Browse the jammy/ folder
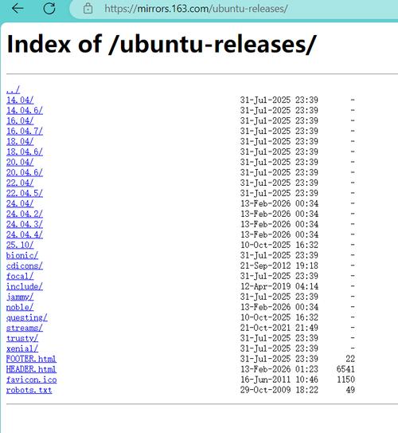398x433 pixels. coord(20,297)
